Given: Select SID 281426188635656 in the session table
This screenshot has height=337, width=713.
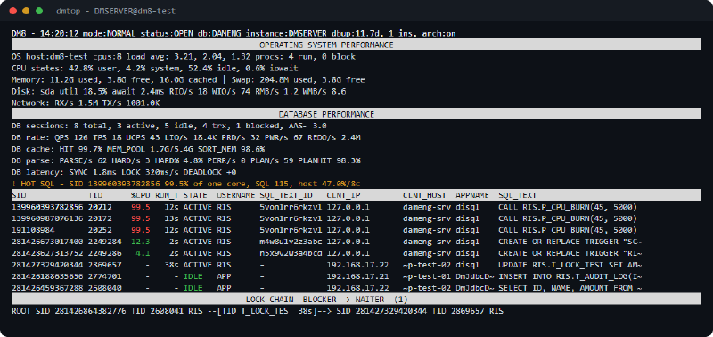Looking at the screenshot, I should coord(48,276).
